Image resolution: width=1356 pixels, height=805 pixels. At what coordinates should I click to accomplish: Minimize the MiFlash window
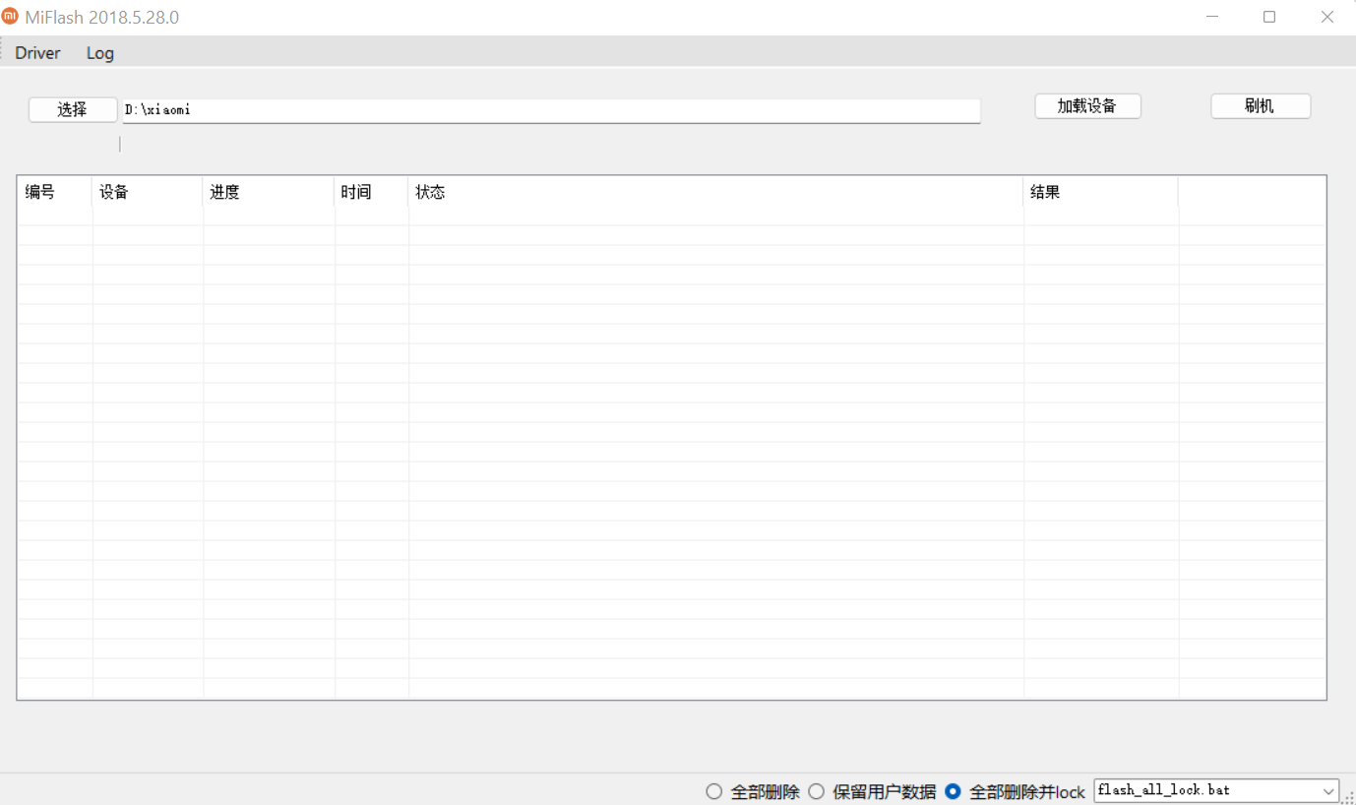coord(1212,17)
